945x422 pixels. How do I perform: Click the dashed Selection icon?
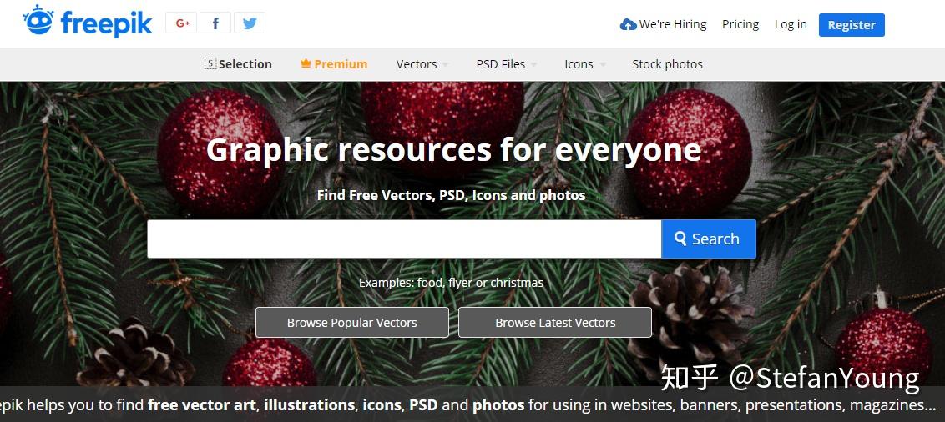tap(210, 64)
